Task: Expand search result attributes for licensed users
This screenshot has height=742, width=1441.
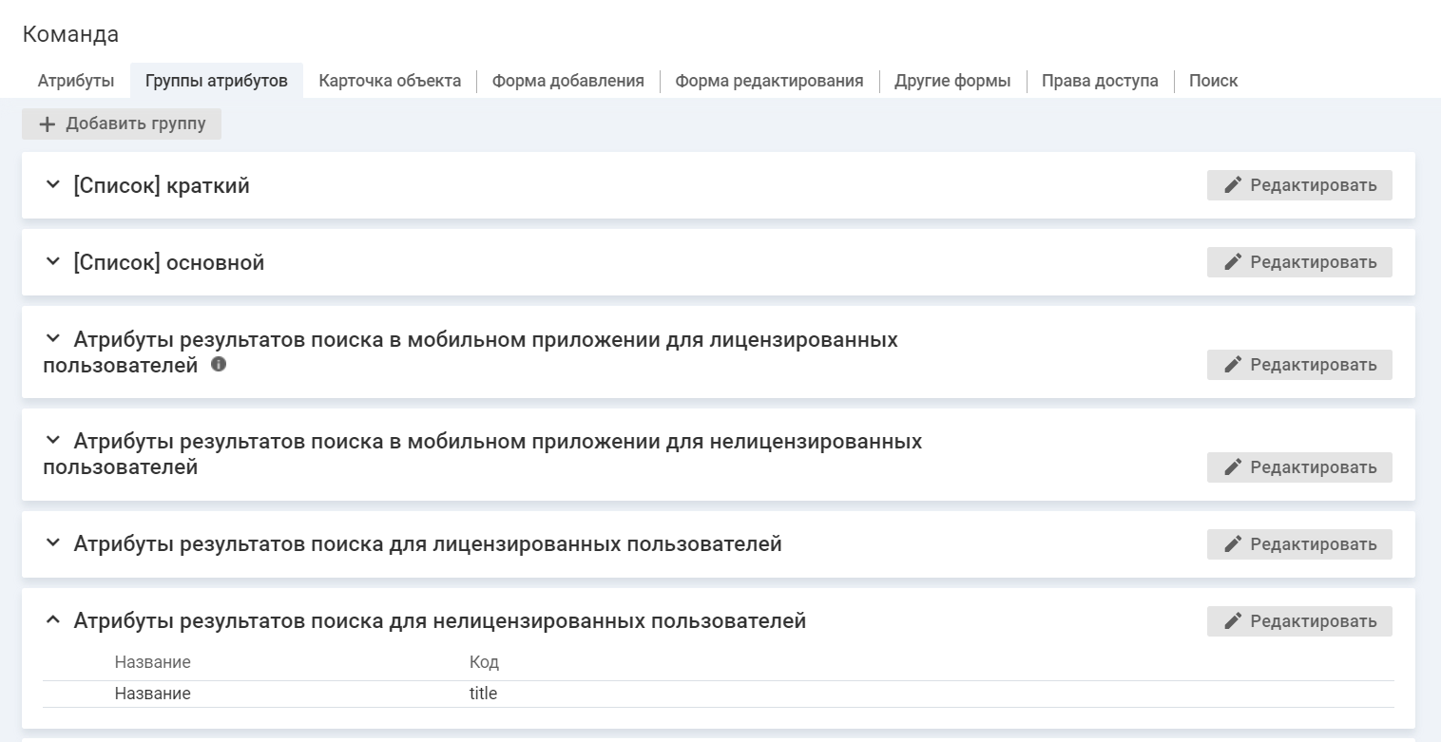Action: tap(53, 543)
